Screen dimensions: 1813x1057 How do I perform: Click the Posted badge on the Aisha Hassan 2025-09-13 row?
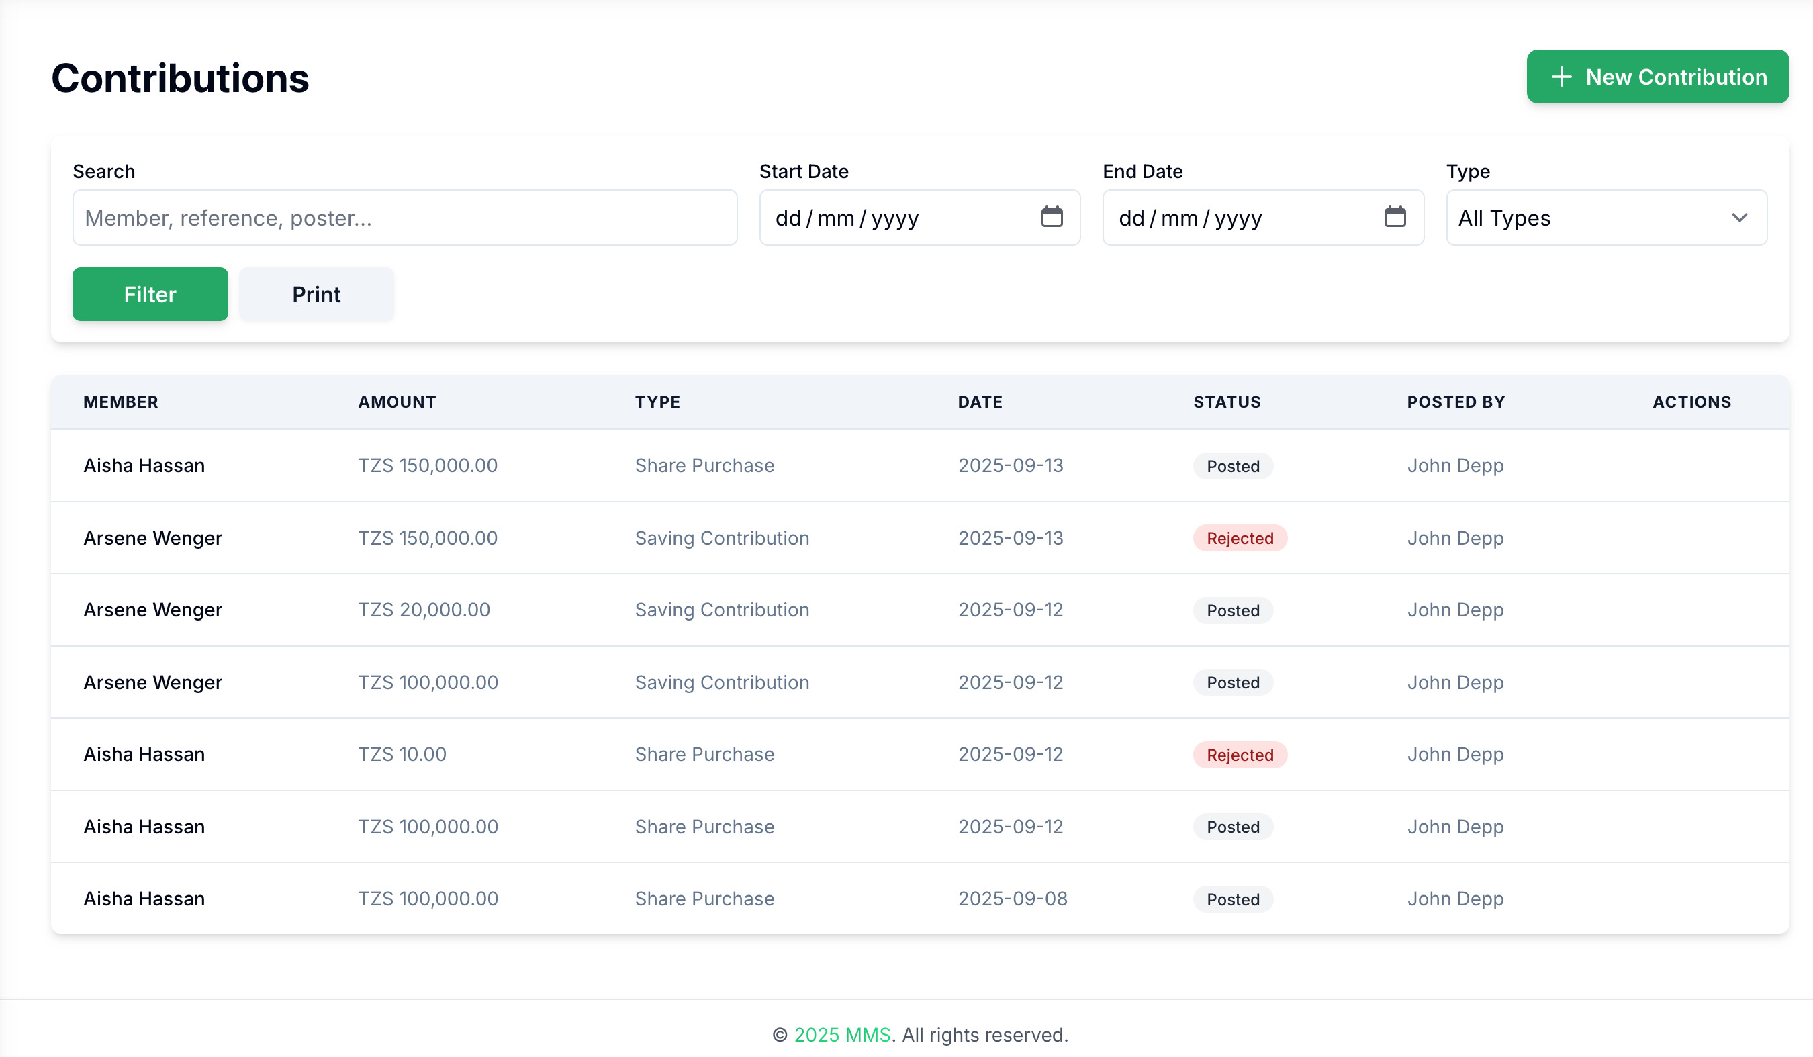tap(1233, 466)
